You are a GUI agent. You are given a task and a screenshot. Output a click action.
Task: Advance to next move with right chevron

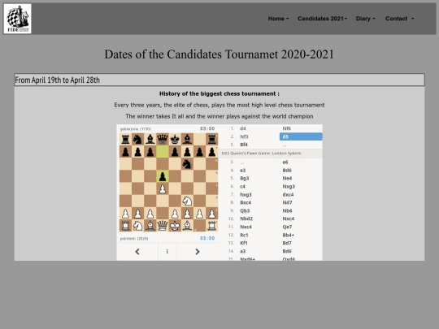198,252
